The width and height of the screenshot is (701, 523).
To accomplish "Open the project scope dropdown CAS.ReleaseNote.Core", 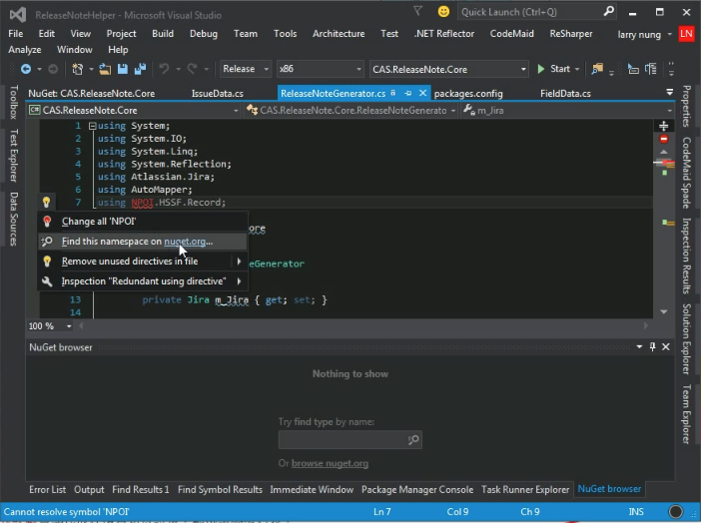I will pyautogui.click(x=134, y=110).
